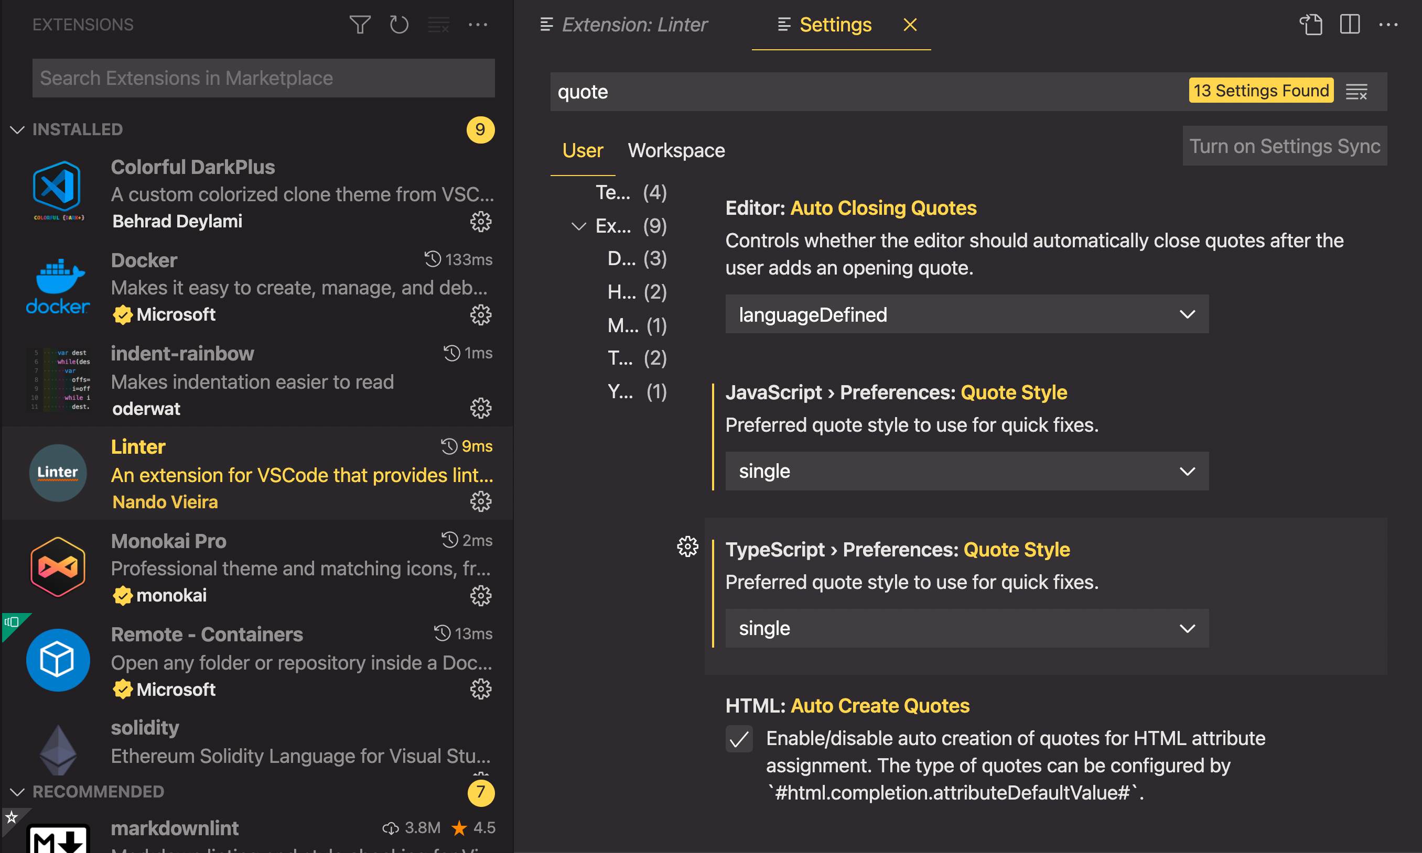Click Docker activation time clock icon
This screenshot has height=853, width=1422.
pyautogui.click(x=433, y=259)
